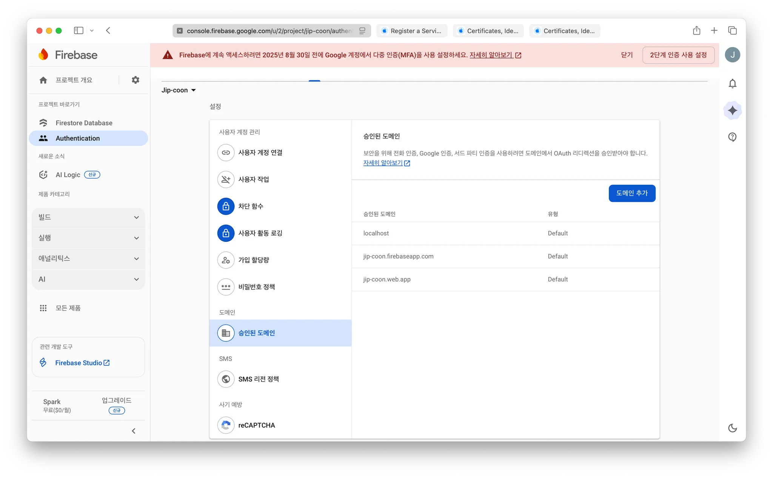Expand the 애널리틱스 category

click(x=88, y=258)
